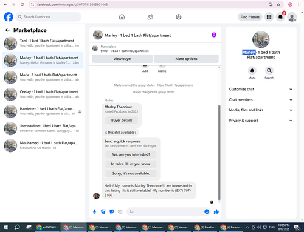Click the Search conversation magnifier icon
The image size is (304, 232).
(269, 70)
